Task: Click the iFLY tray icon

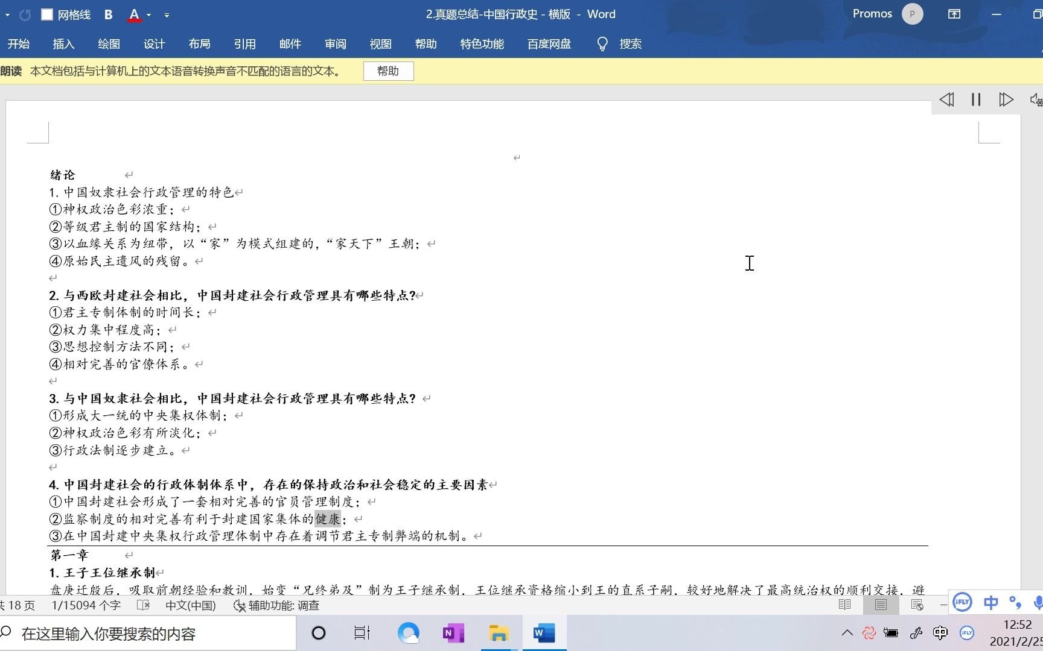Action: point(967,632)
